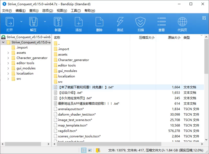Select the .import folder in file list
This screenshot has height=154, width=209.
pyautogui.click(x=61, y=49)
